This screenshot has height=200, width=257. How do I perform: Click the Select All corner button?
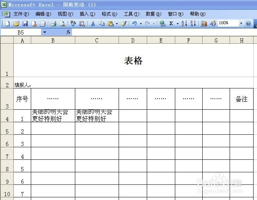tap(7, 40)
